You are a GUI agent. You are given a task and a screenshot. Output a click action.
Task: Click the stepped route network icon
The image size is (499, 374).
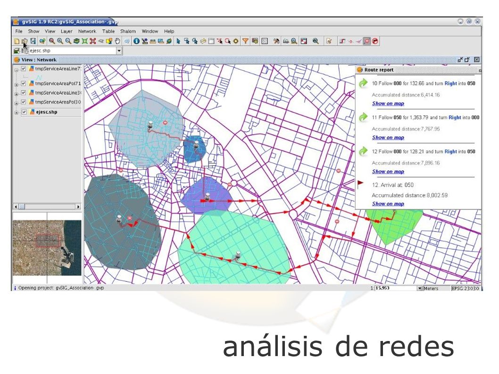tap(342, 41)
